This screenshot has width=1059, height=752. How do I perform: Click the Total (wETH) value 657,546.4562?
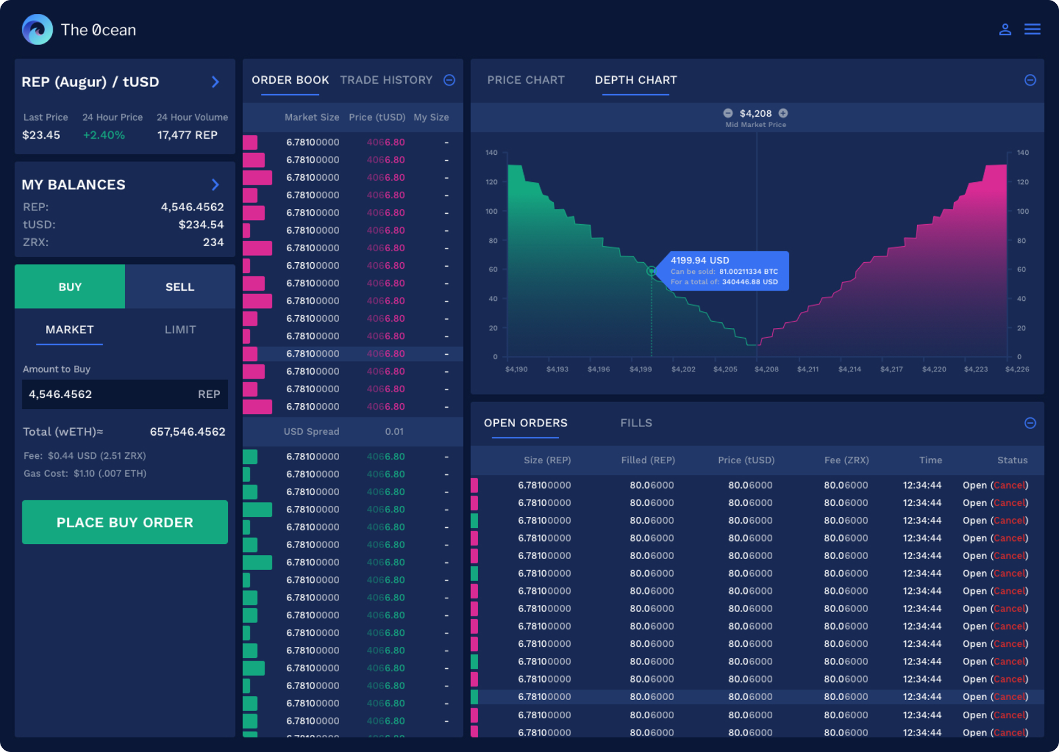pyautogui.click(x=188, y=432)
